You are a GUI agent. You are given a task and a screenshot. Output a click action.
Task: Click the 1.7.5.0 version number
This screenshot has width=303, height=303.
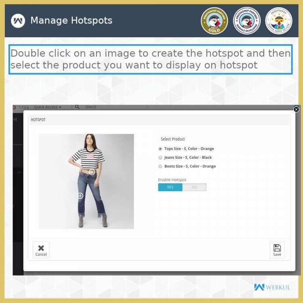pyautogui.click(x=24, y=107)
